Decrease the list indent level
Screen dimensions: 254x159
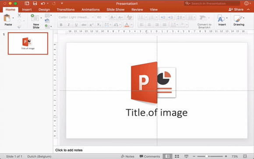click(163, 17)
